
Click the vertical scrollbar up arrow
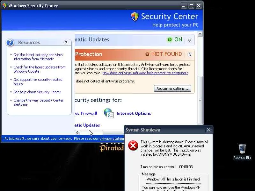pyautogui.click(x=200, y=34)
